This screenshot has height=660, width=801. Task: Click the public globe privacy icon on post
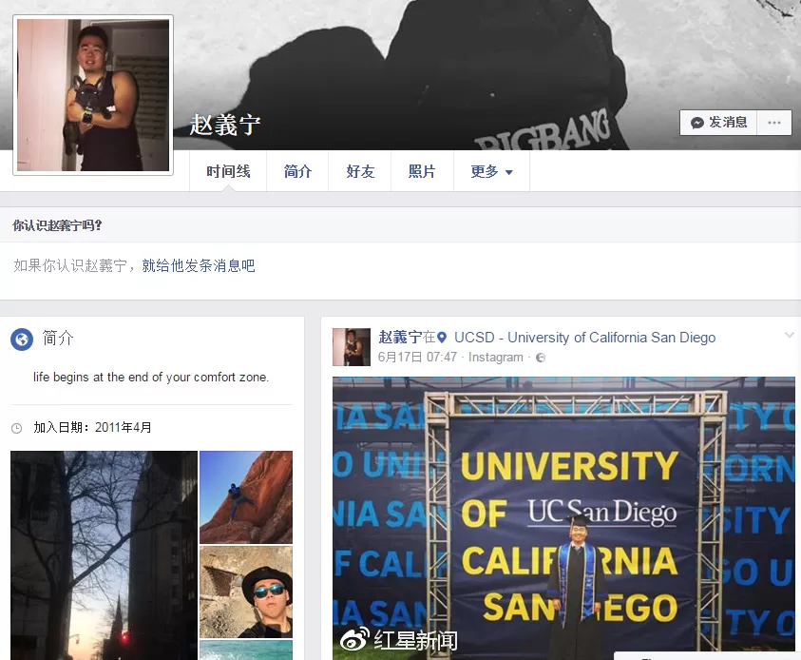click(541, 358)
